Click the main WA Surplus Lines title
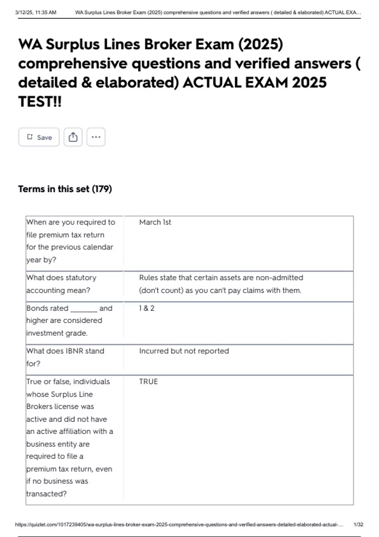Image resolution: width=379 pixels, height=537 pixels. coord(189,73)
